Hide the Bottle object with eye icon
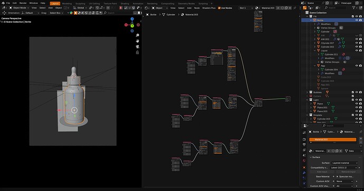 (x=357, y=20)
